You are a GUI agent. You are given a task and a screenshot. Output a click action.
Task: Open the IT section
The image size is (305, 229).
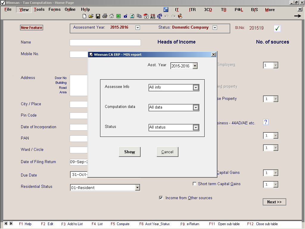pyautogui.click(x=177, y=10)
